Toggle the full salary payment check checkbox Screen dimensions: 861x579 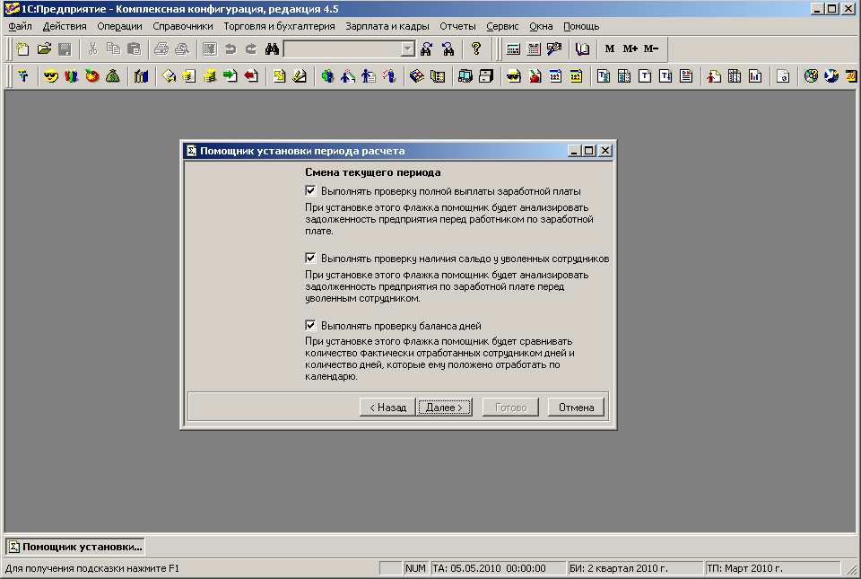coord(311,190)
